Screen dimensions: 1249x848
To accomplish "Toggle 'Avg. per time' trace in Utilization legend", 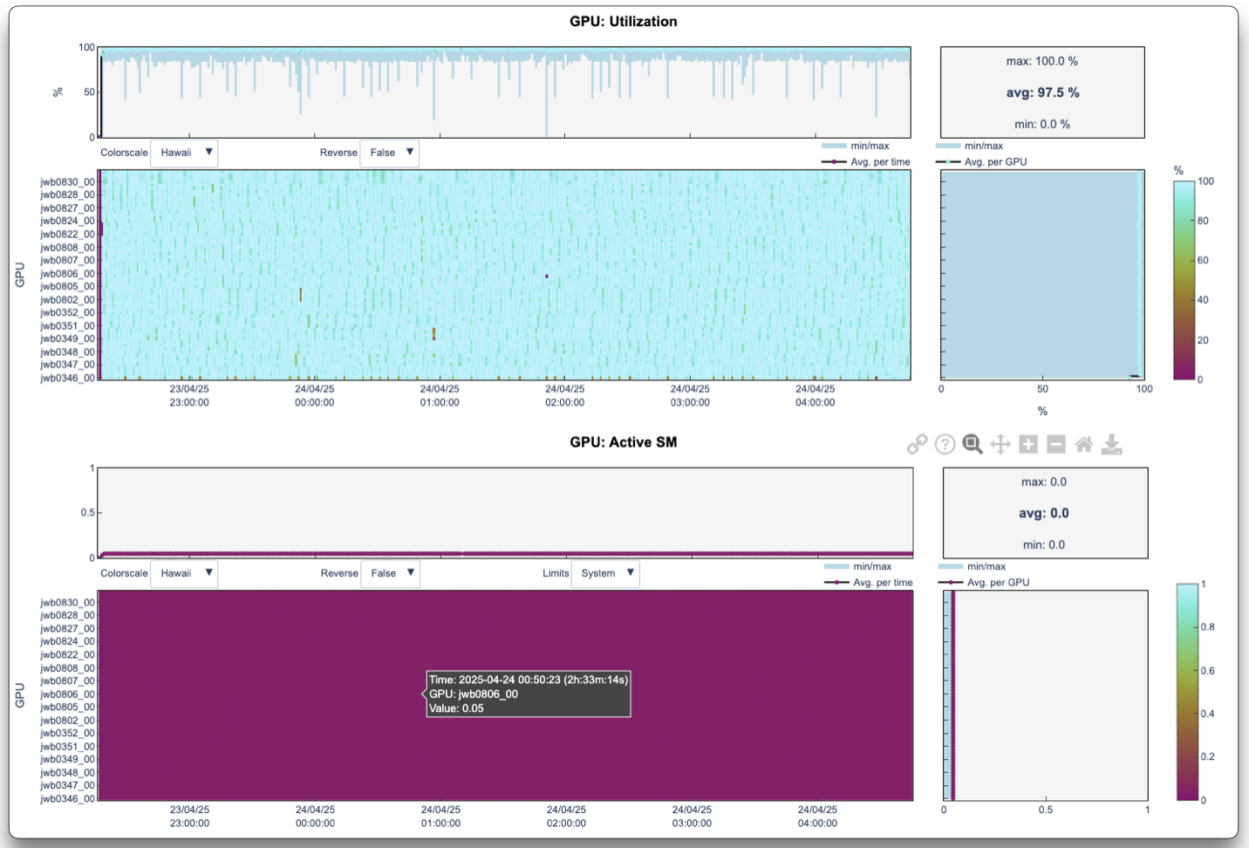I will click(879, 162).
